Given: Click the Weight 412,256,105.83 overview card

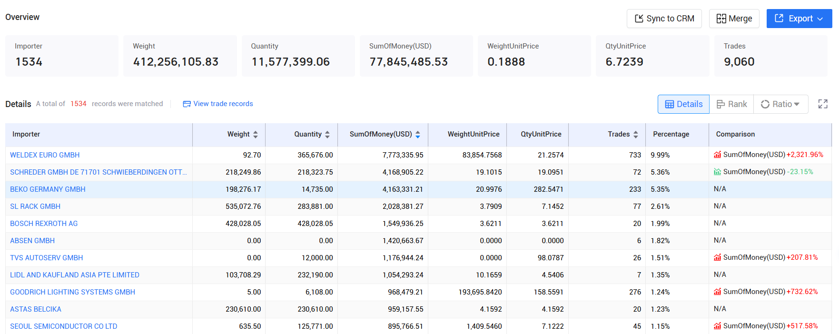Looking at the screenshot, I should [180, 56].
